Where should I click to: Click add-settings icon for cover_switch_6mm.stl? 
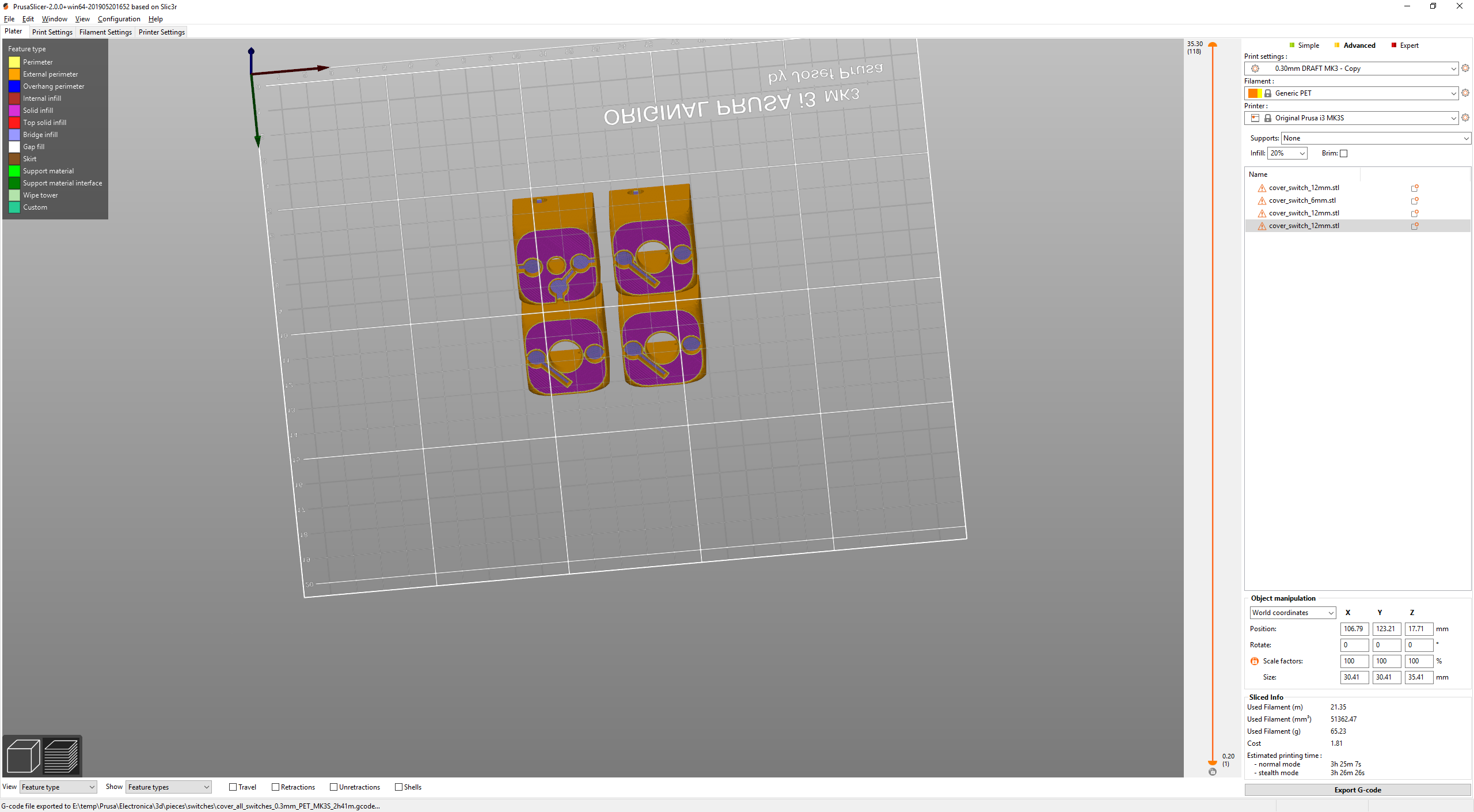click(x=1414, y=201)
